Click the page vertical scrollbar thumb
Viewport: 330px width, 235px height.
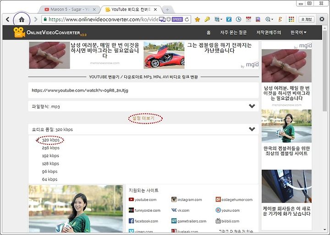[324, 71]
